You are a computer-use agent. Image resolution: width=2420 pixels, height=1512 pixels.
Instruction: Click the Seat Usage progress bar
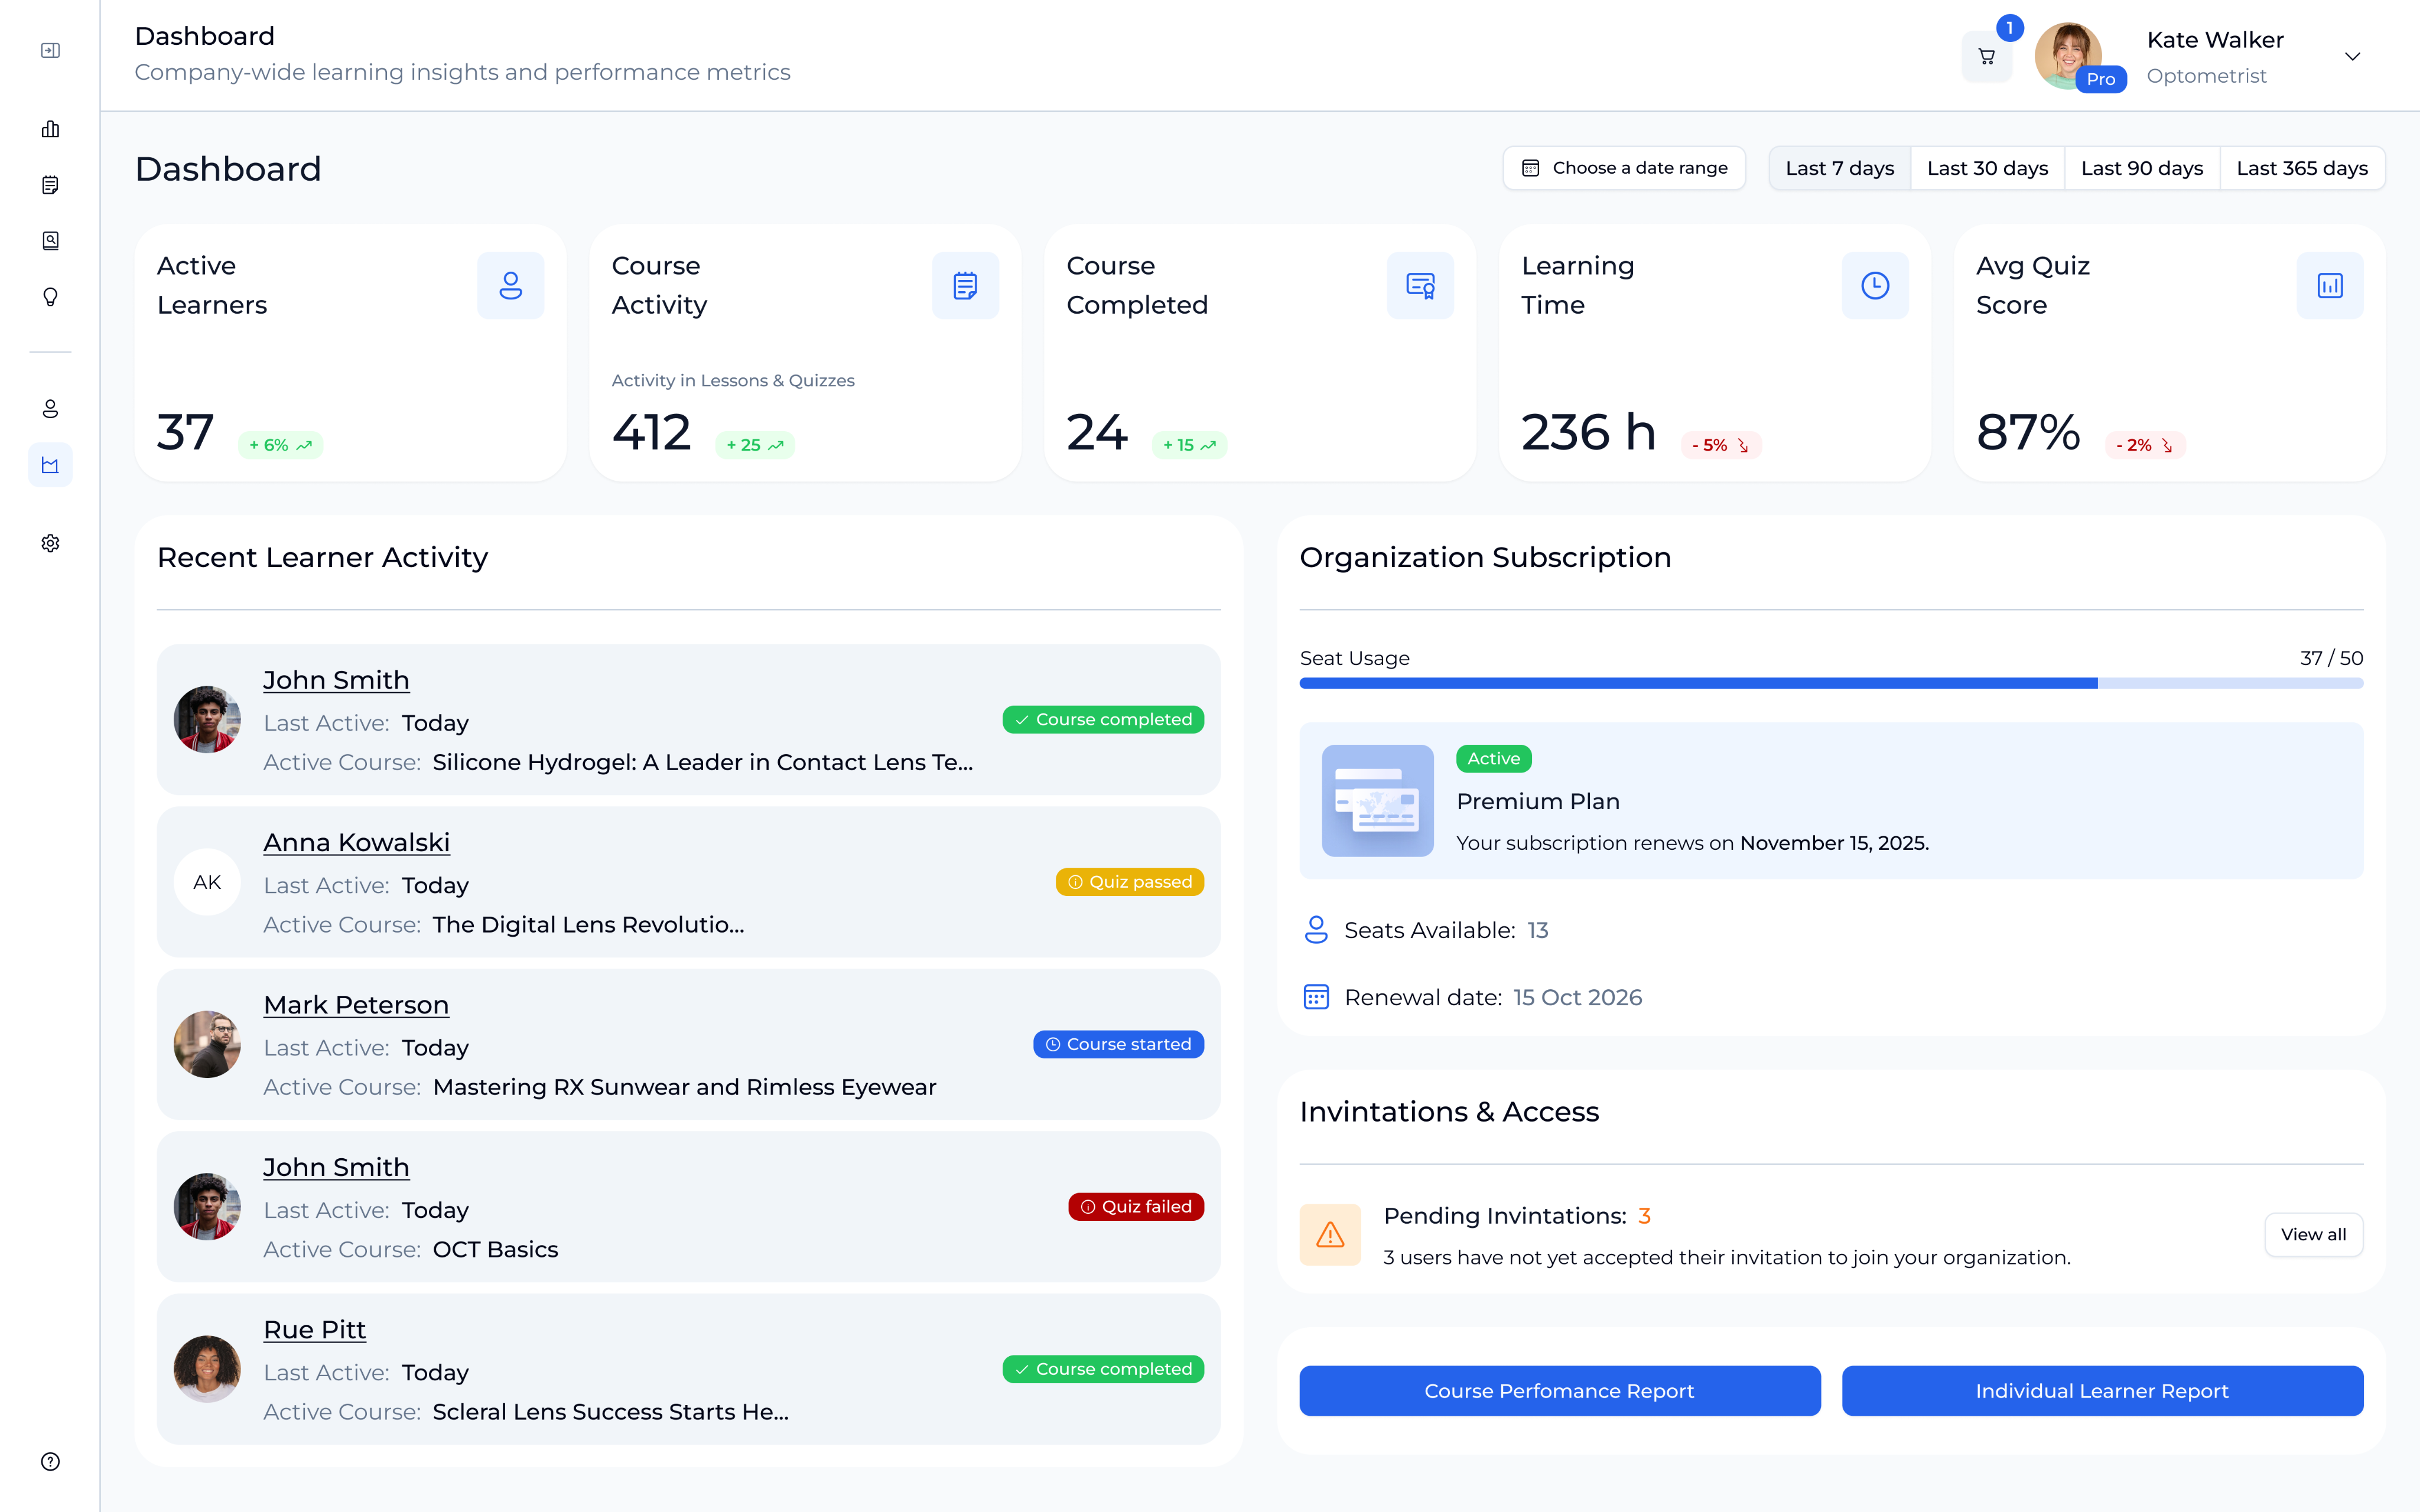pyautogui.click(x=1830, y=683)
